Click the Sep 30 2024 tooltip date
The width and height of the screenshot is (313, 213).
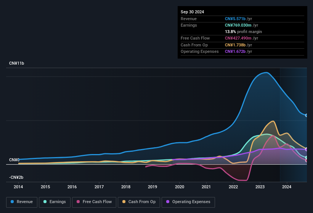coord(192,12)
